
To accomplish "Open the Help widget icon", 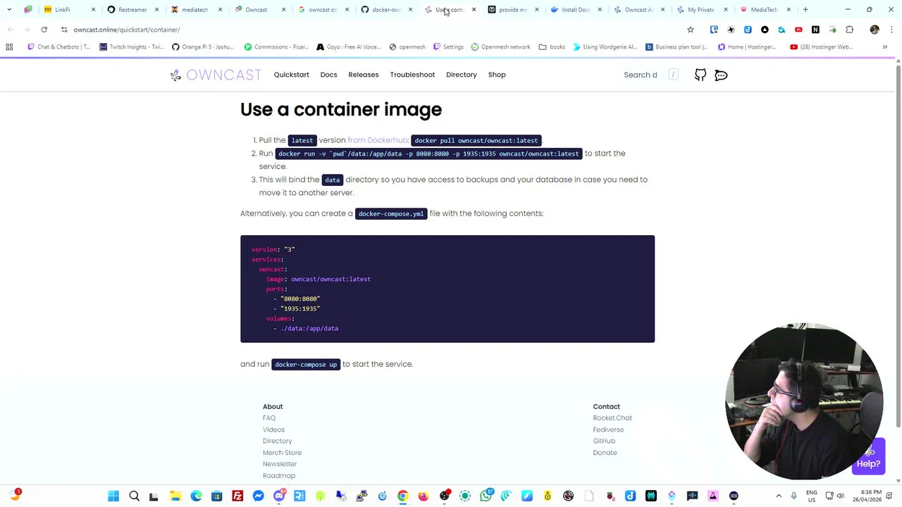I will click(868, 456).
